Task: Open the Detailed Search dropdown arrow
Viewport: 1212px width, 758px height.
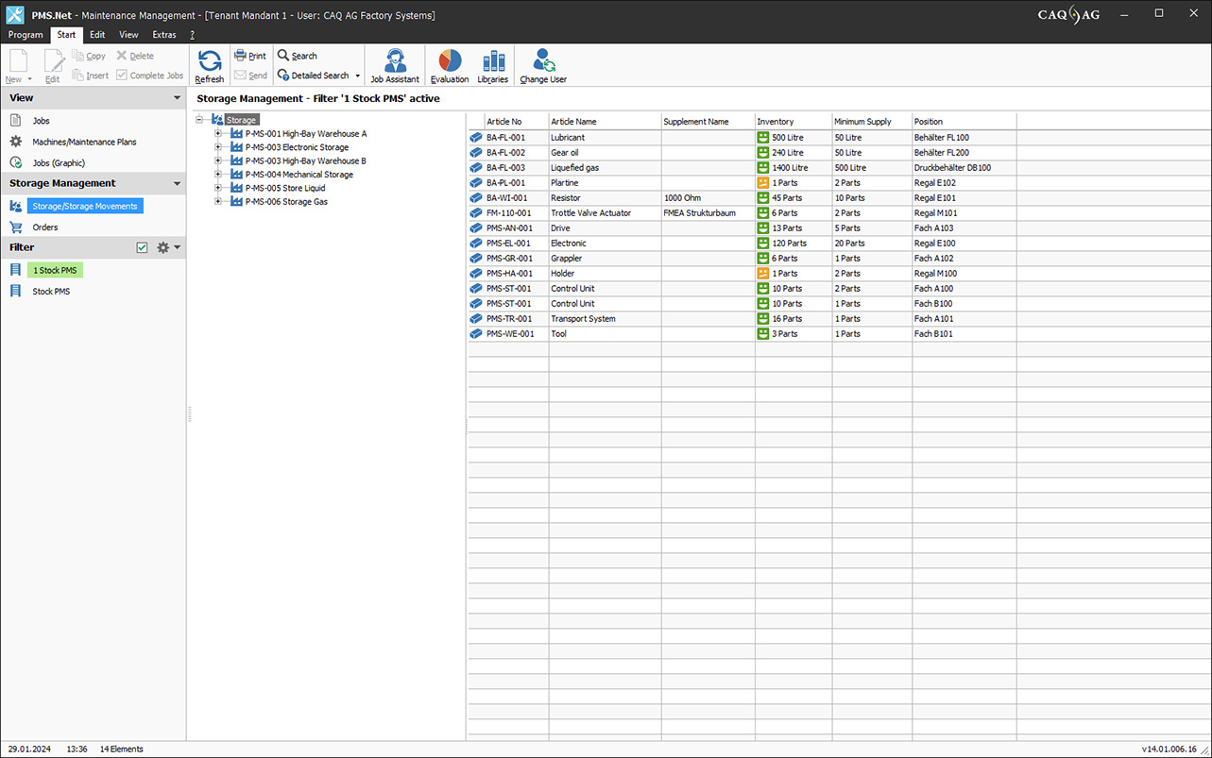Action: [x=357, y=76]
